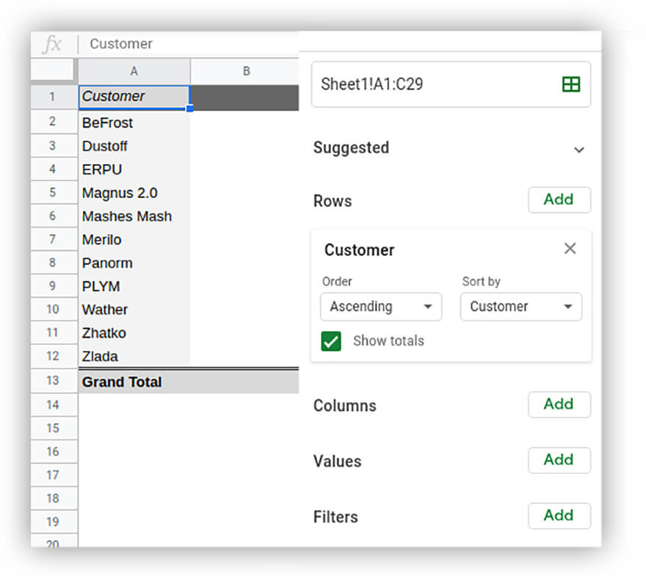
Task: Select the Magnus 2.0 cell
Action: click(x=134, y=193)
